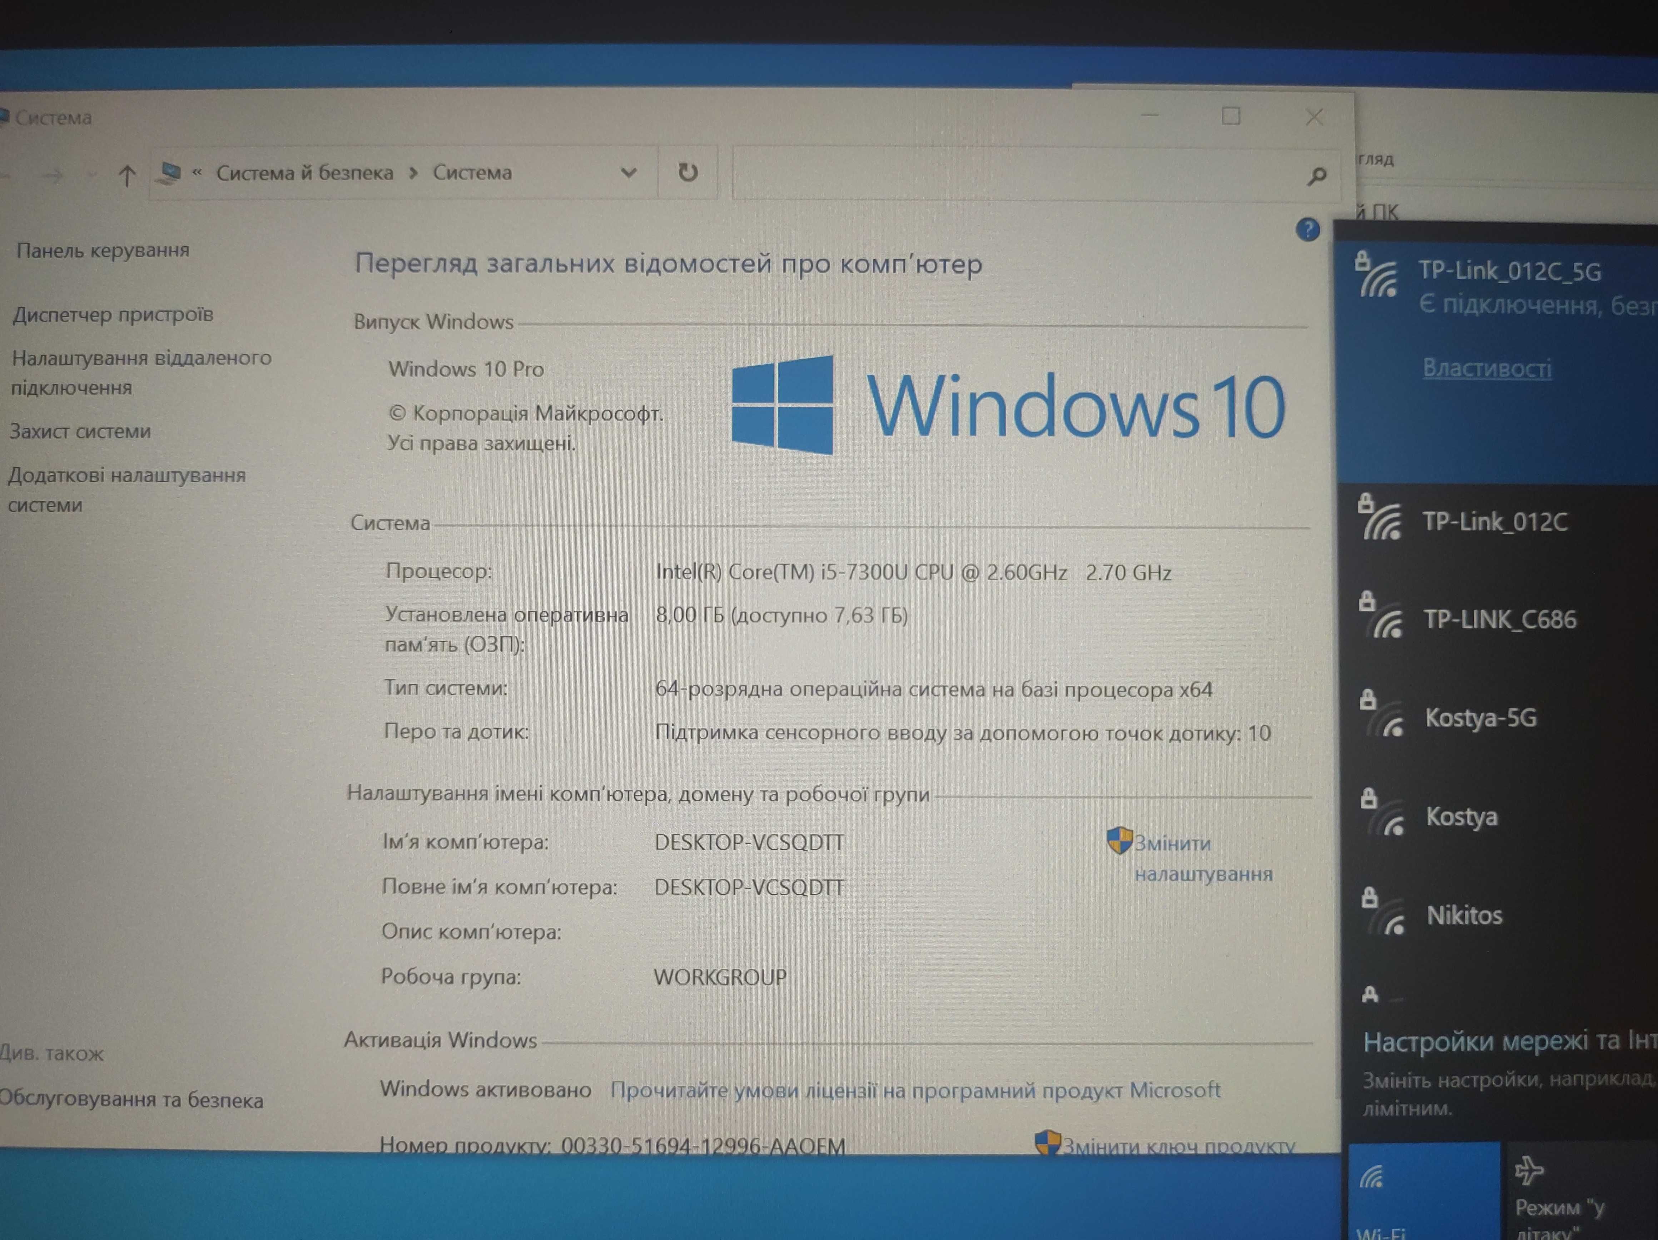Click the refresh button beside address bar

coord(687,172)
